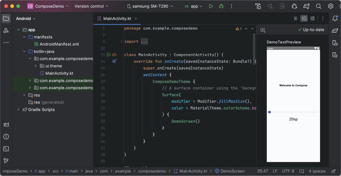Image resolution: width=341 pixels, height=176 pixels.
Task: Open the Notifications bell panel
Action: click(x=335, y=19)
